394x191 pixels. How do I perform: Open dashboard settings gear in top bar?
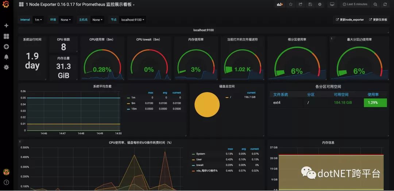[320, 4]
